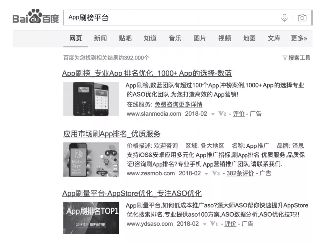
Task: Click www.slanmedia.com URL text
Action: point(154,114)
